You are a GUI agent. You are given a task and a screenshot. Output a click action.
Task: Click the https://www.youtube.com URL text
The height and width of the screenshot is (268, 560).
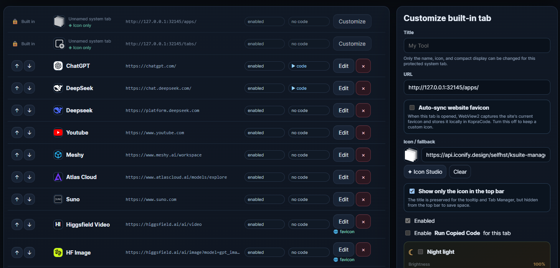click(x=155, y=133)
